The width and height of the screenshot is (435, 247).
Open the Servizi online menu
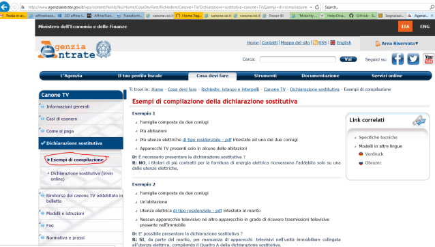click(x=387, y=76)
